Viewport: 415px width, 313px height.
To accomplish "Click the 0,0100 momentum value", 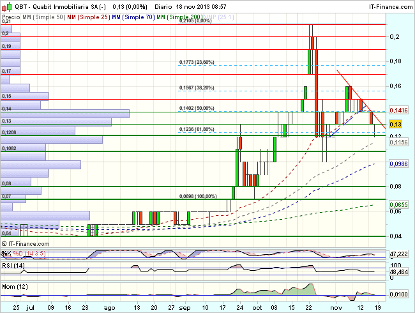I will tap(398, 294).
